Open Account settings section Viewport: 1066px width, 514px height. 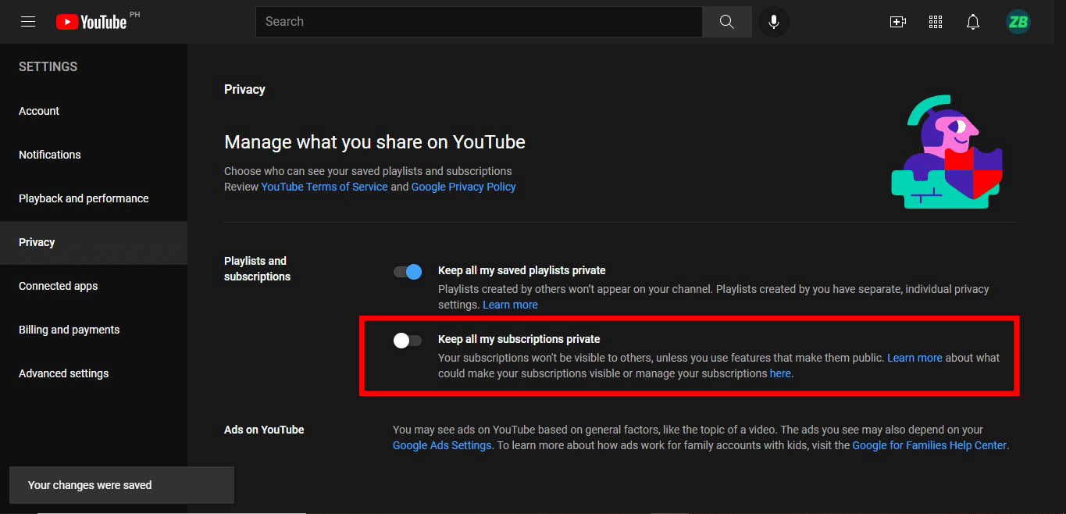point(94,111)
